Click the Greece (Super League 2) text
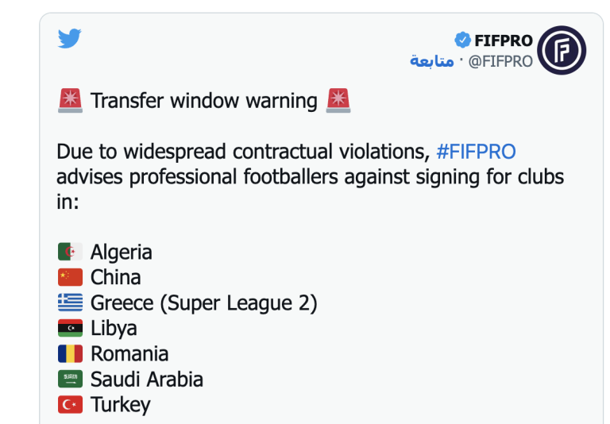610x424 pixels. 204,303
